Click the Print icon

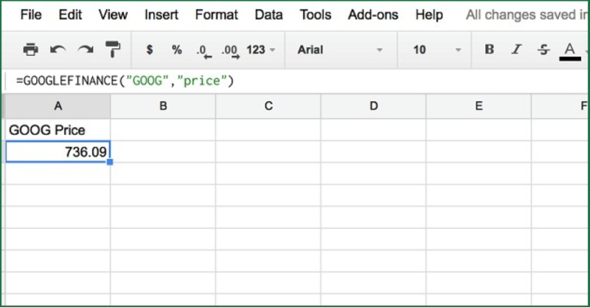(x=30, y=50)
